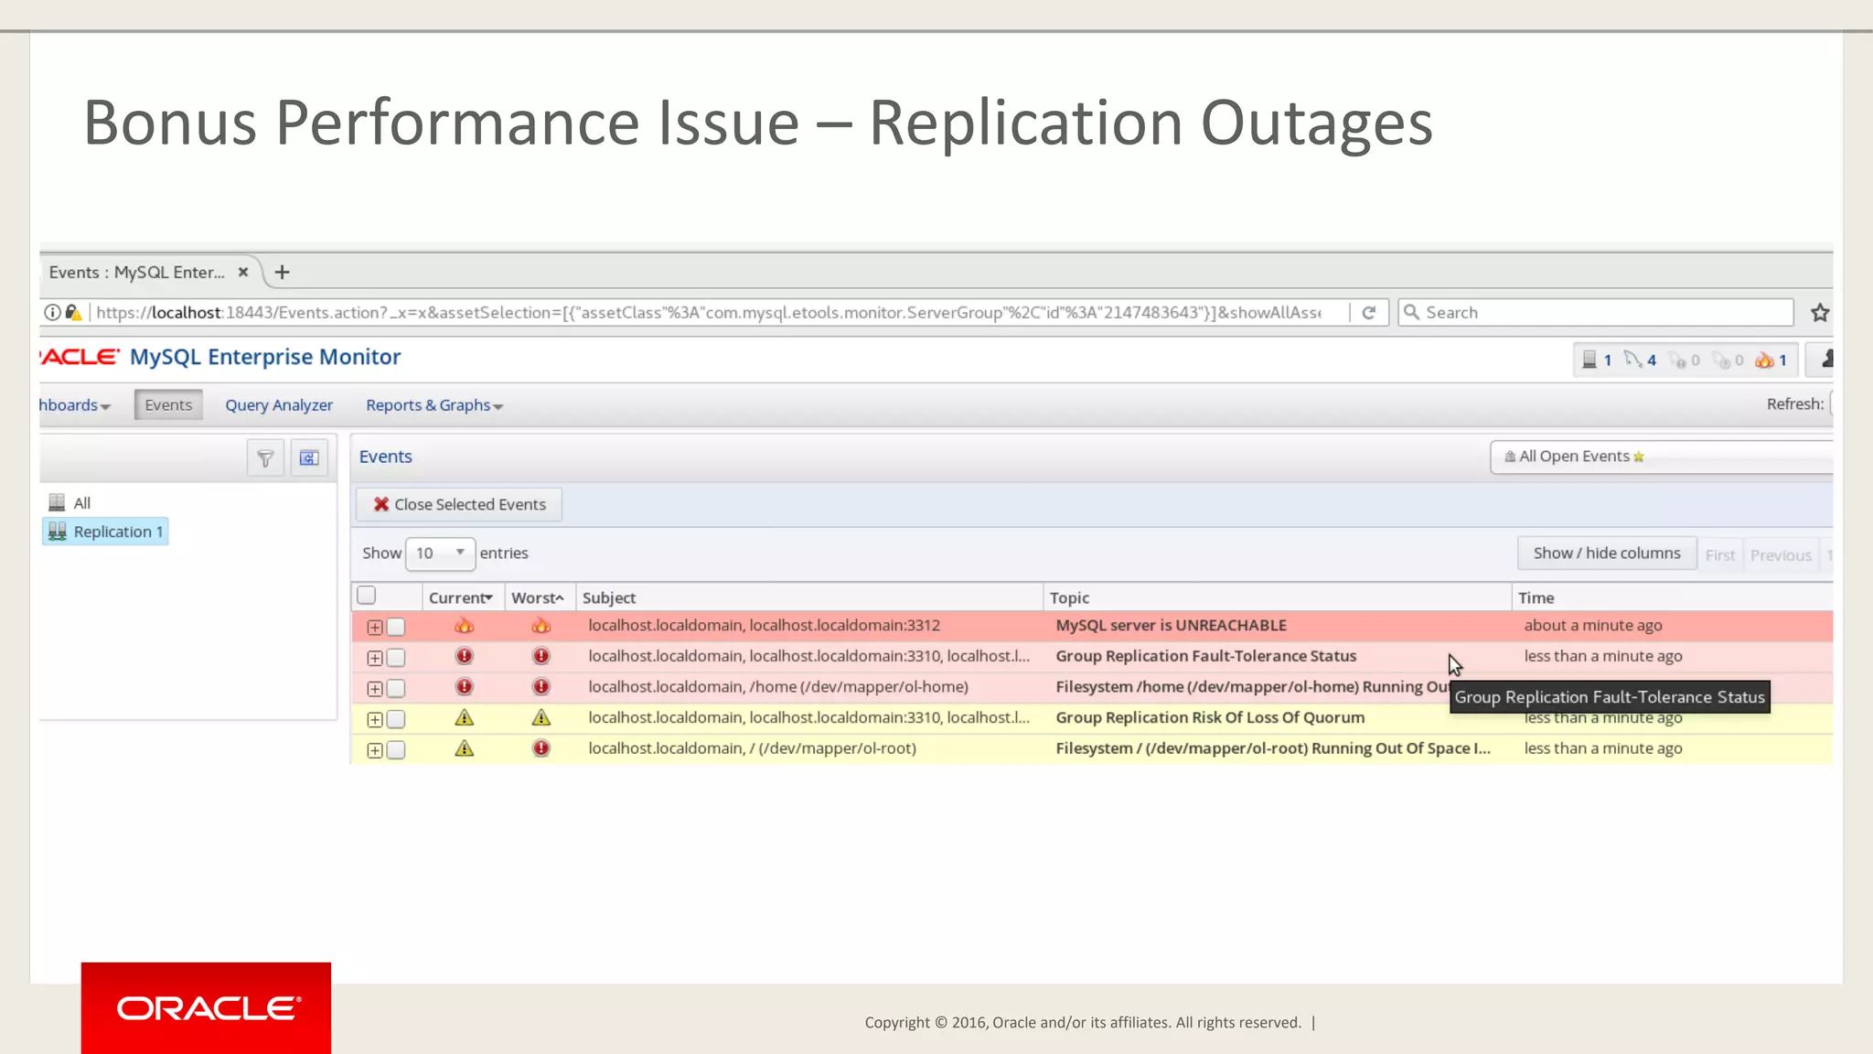Expand the Risk Of Loss Of Quorum row
This screenshot has width=1873, height=1054.
[375, 719]
